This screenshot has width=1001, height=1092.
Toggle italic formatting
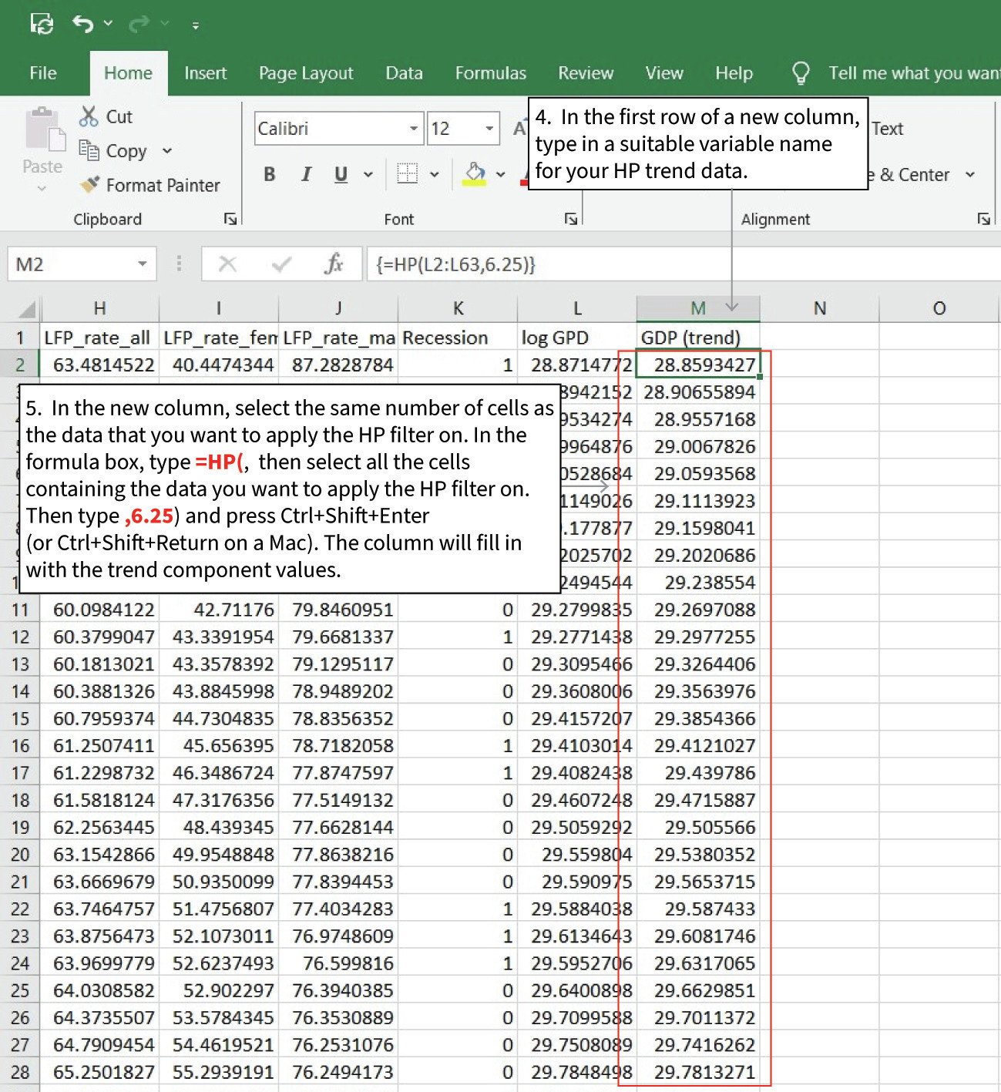tap(305, 174)
